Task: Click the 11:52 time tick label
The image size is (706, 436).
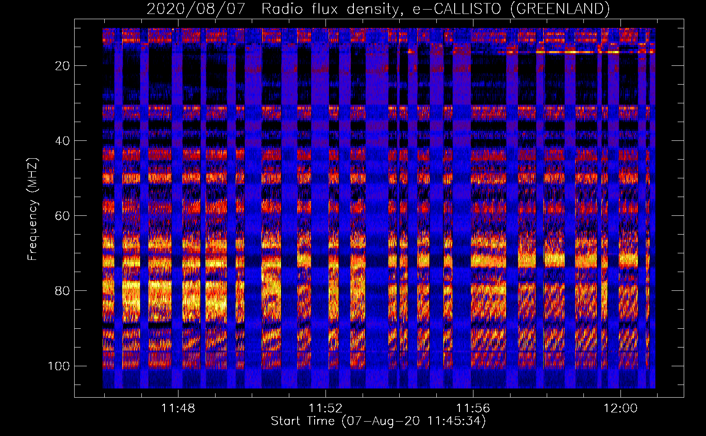Action: pos(326,408)
